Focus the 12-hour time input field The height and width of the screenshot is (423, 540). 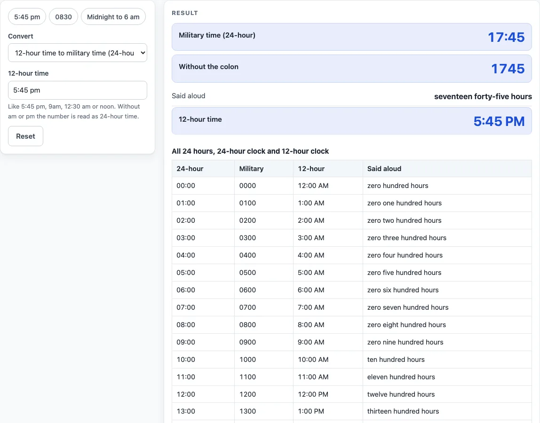[78, 90]
